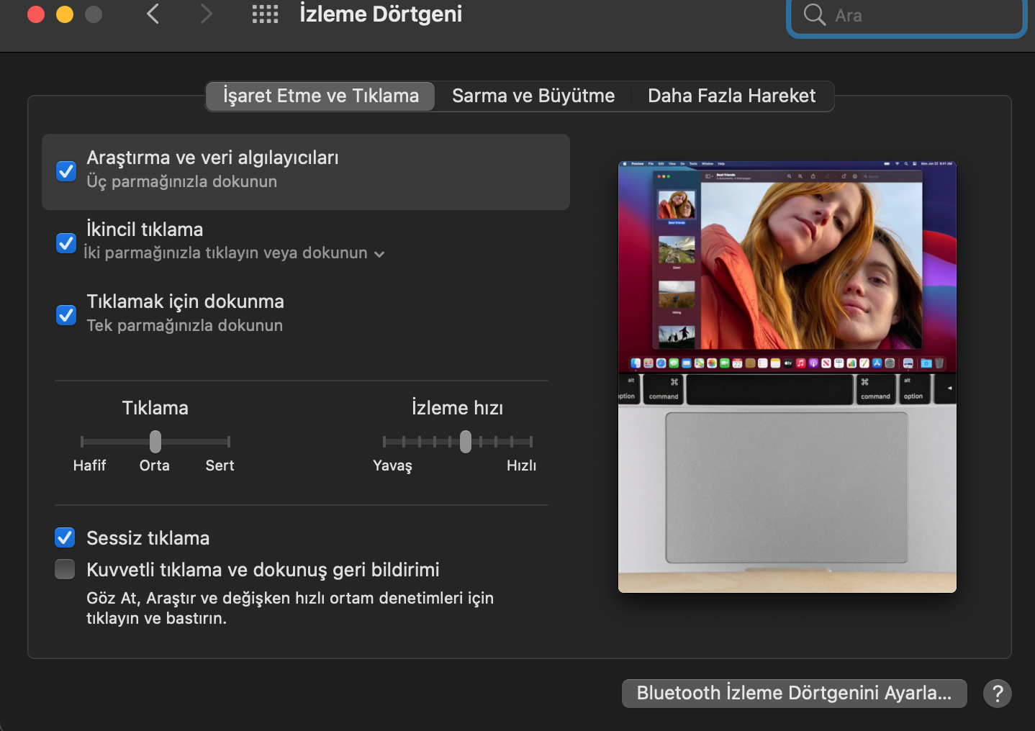Click Bluetooth İzleme Dörtgenini Ayarla button

tap(794, 694)
